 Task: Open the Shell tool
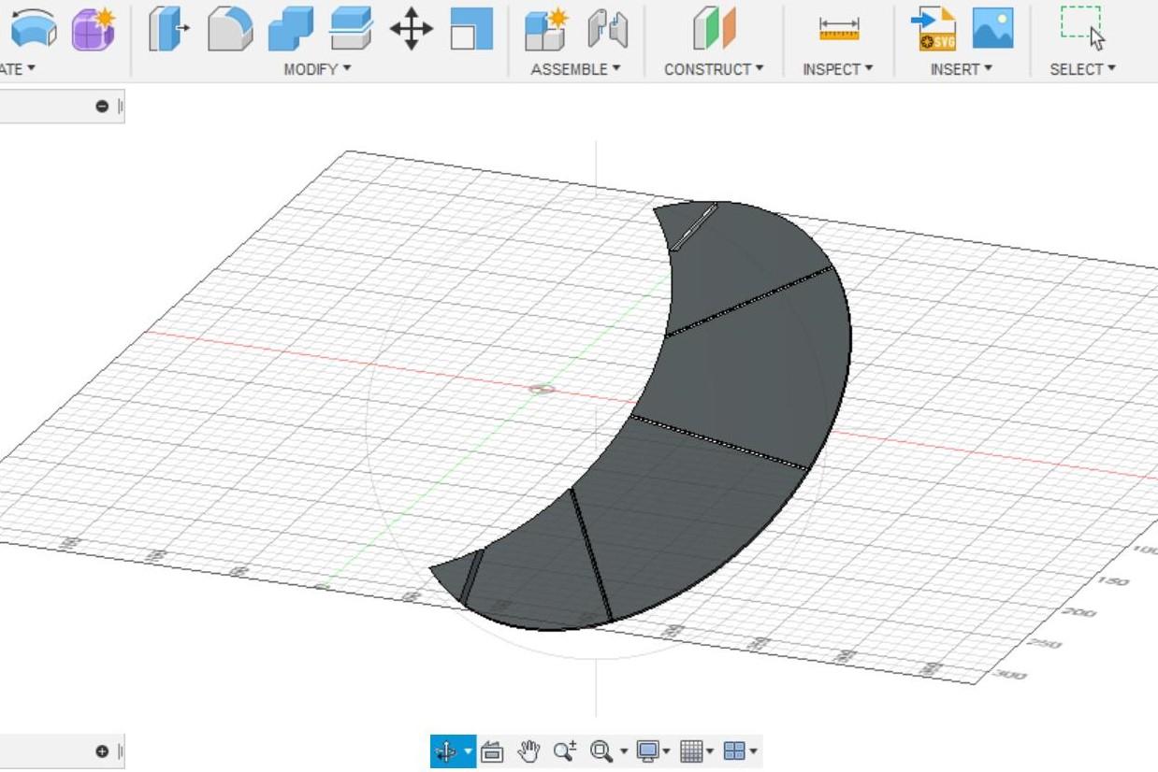(x=289, y=29)
